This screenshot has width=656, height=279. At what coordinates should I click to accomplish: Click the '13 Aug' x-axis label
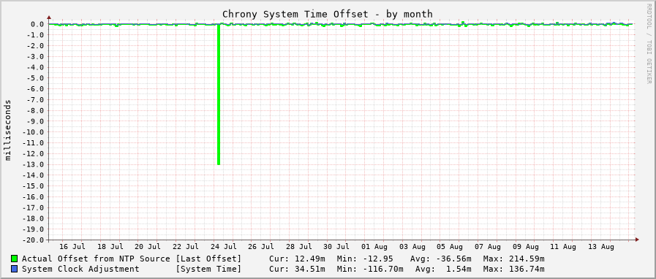click(x=600, y=247)
